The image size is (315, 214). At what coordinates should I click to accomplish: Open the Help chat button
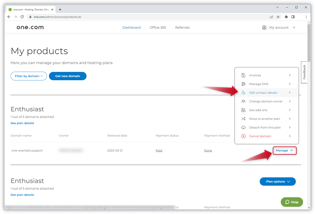click(x=292, y=202)
